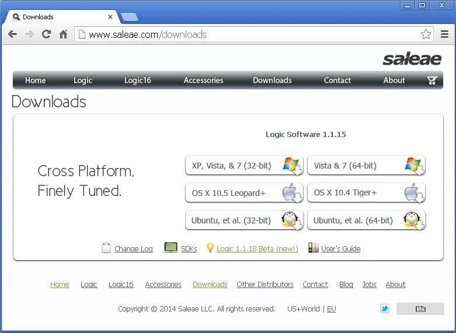The width and height of the screenshot is (456, 333).
Task: Open the footer Logic link
Action: point(89,284)
